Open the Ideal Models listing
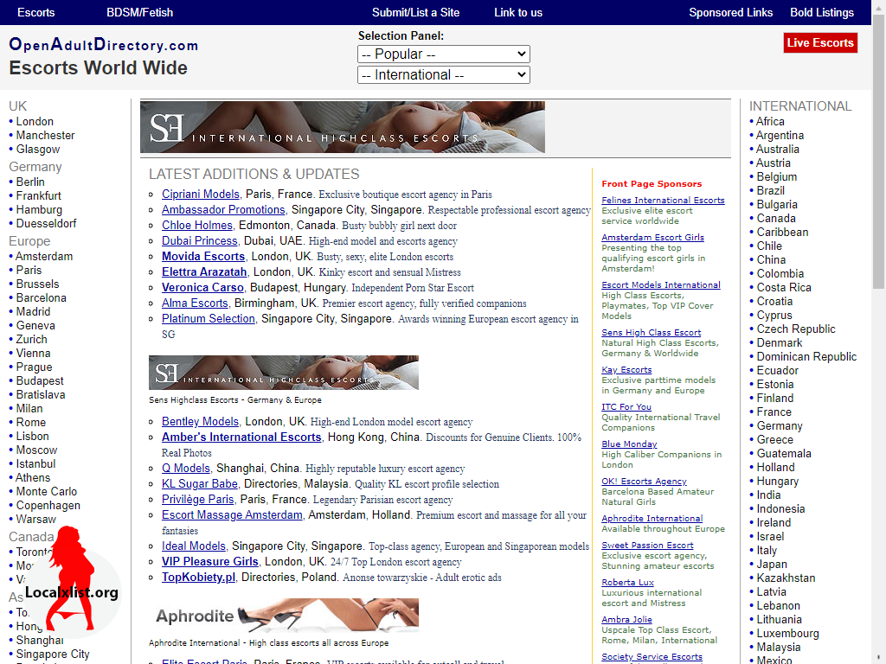The width and height of the screenshot is (886, 664). click(194, 546)
